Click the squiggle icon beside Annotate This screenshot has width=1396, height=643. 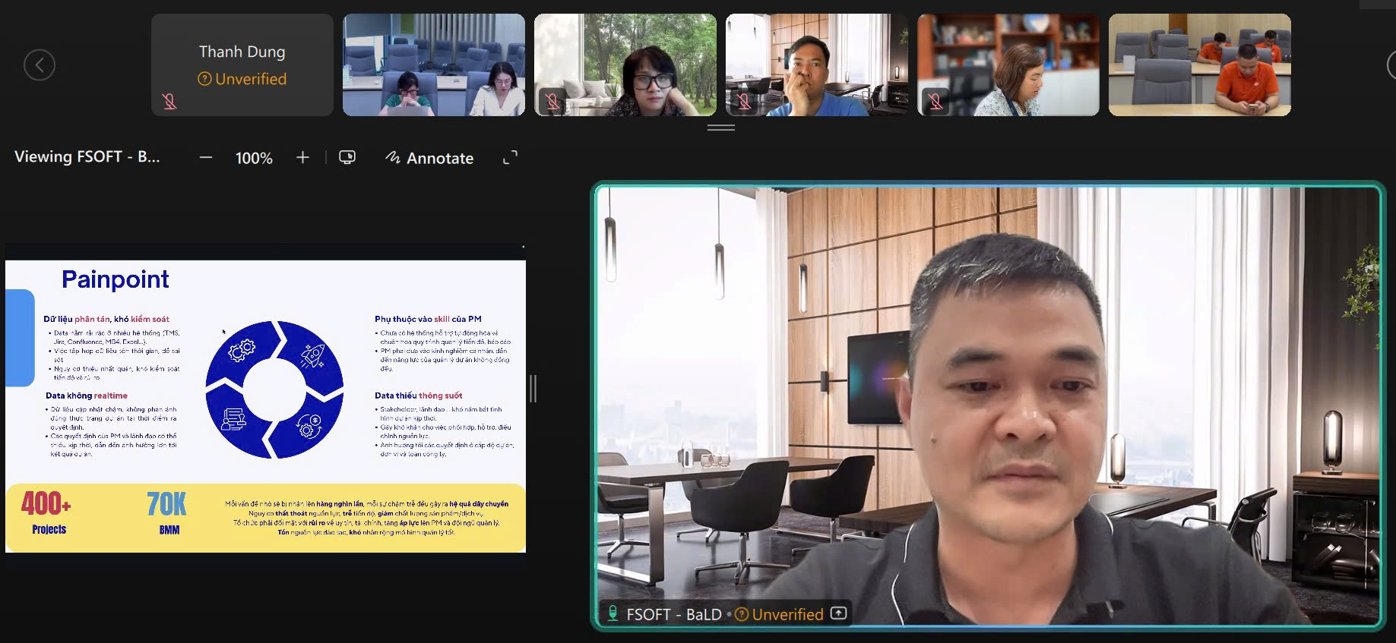(392, 158)
